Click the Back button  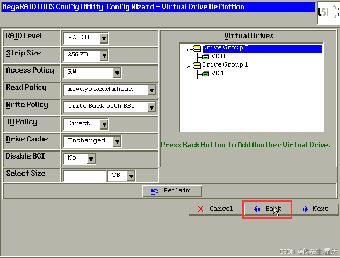pyautogui.click(x=267, y=209)
